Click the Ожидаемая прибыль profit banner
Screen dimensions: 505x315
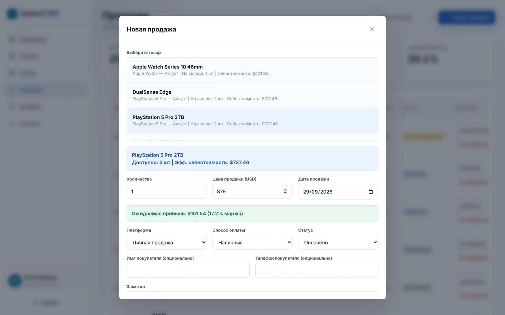(x=252, y=213)
